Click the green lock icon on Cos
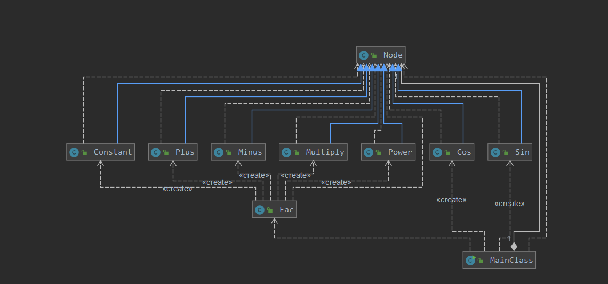 [x=447, y=152]
